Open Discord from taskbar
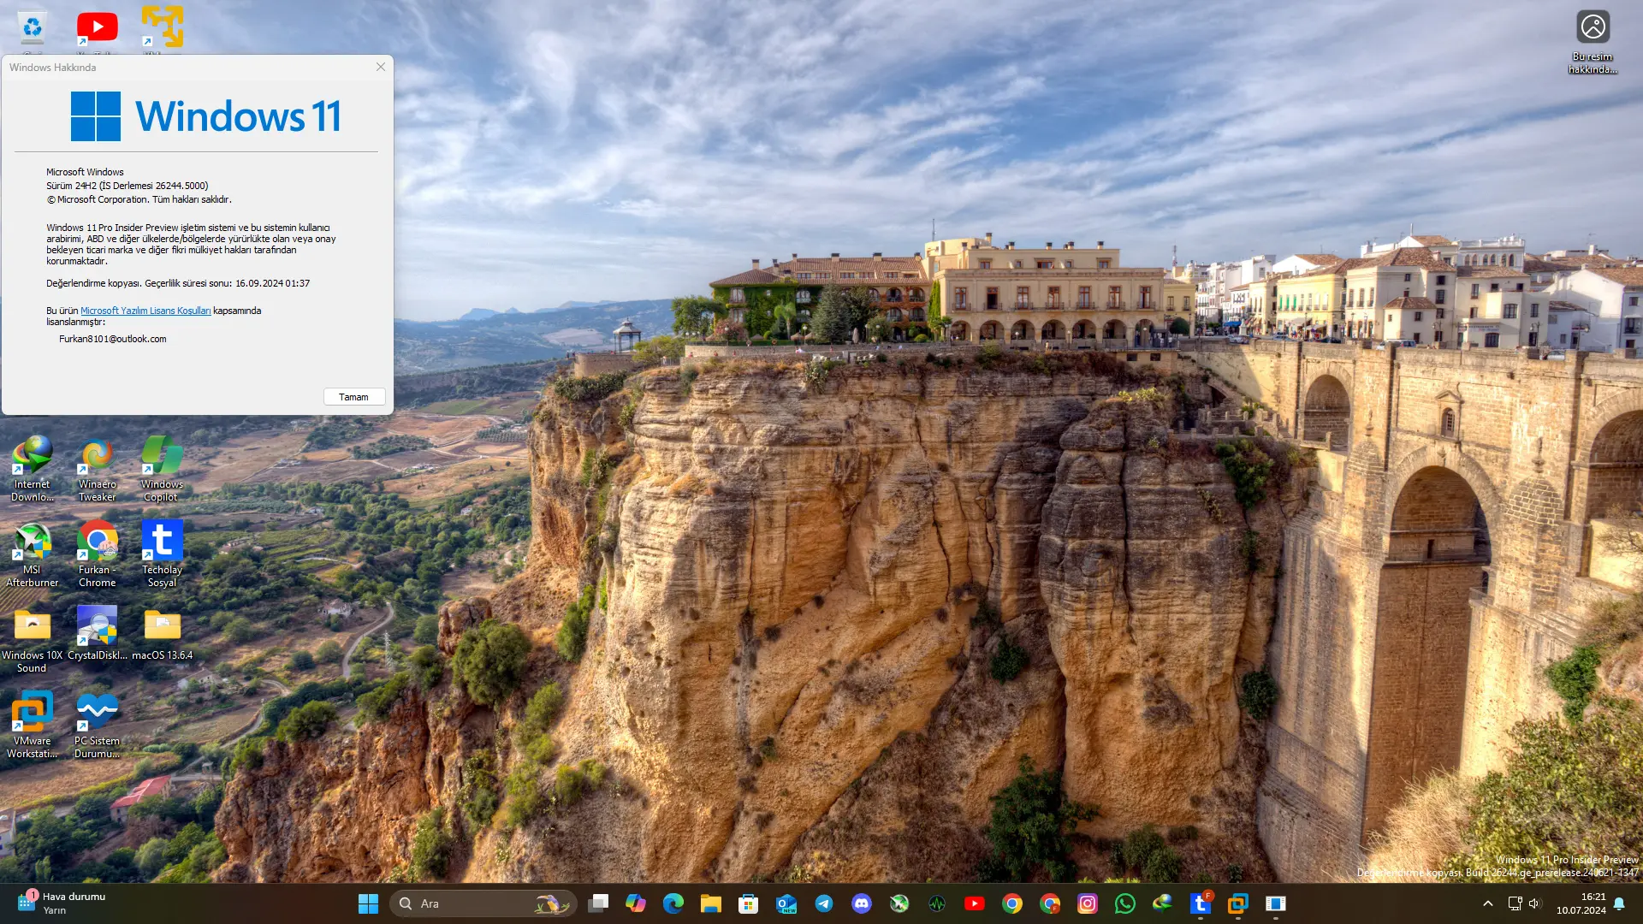This screenshot has width=1643, height=924. tap(862, 903)
